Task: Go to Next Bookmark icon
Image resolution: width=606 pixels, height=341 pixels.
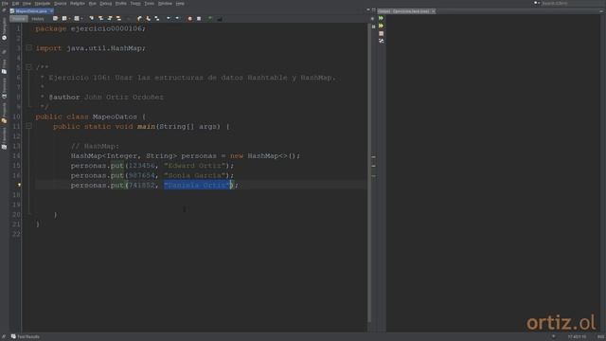Action: click(148, 19)
